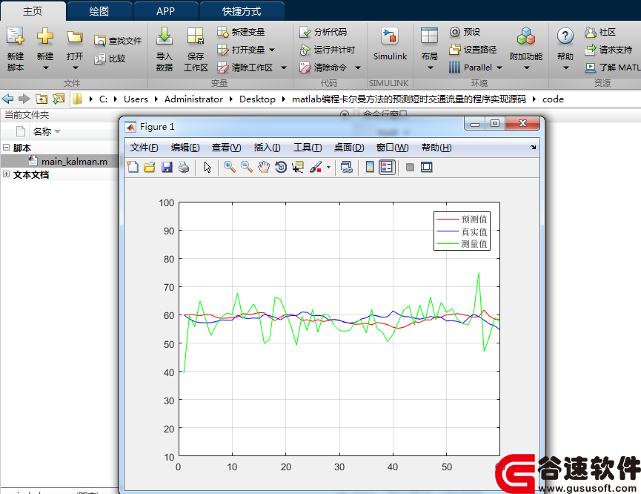Open Figure 1 桌面(D) menu

(x=349, y=148)
